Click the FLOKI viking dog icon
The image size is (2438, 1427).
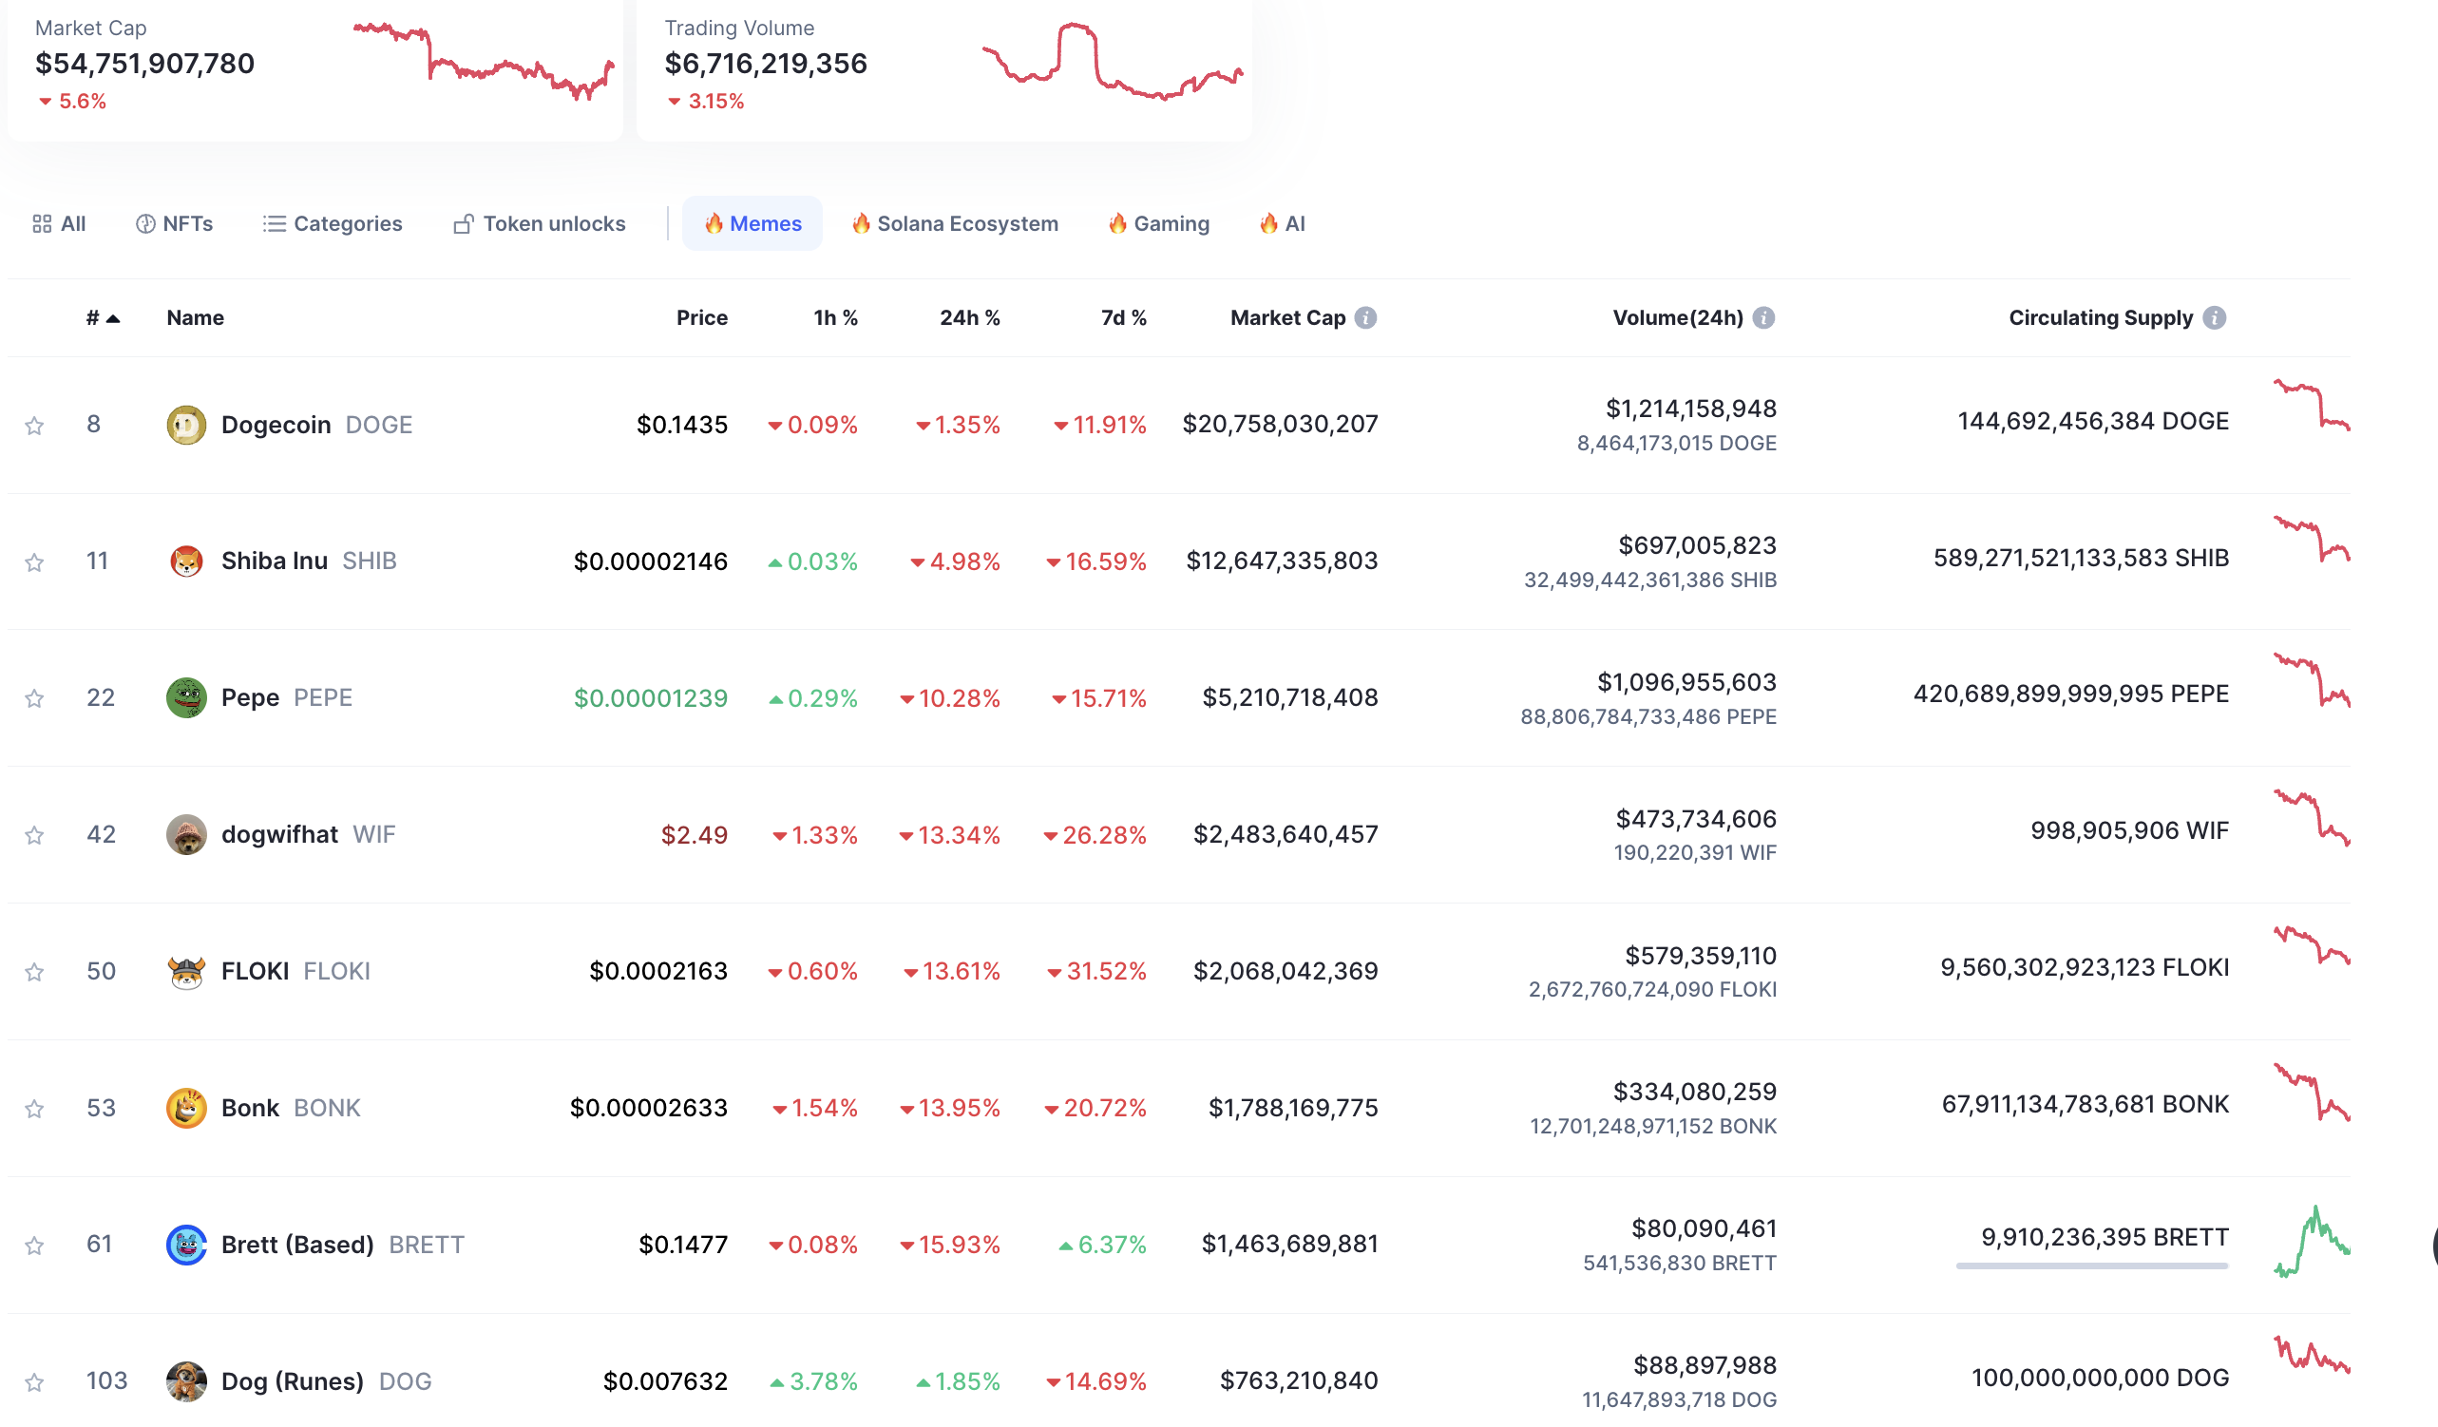pos(186,971)
